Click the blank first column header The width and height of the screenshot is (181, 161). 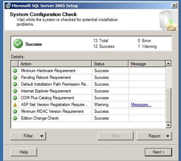coord(15,64)
